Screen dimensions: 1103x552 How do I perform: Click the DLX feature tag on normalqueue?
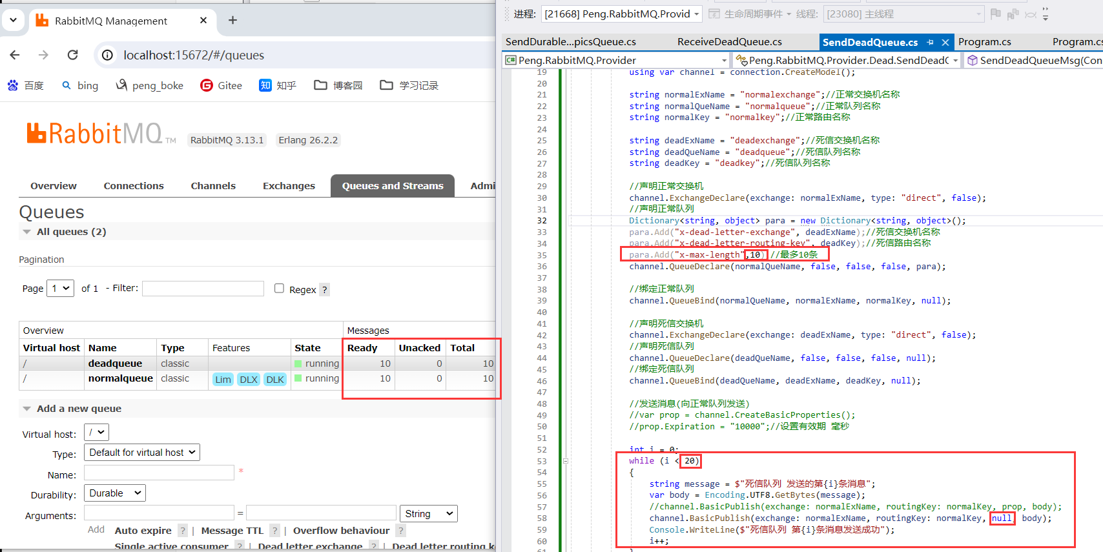(249, 380)
